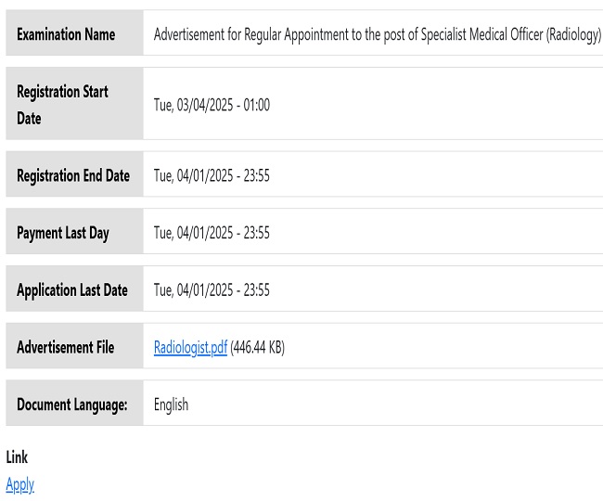603x501 pixels.
Task: Select the Application Last Date value
Action: click(x=212, y=290)
